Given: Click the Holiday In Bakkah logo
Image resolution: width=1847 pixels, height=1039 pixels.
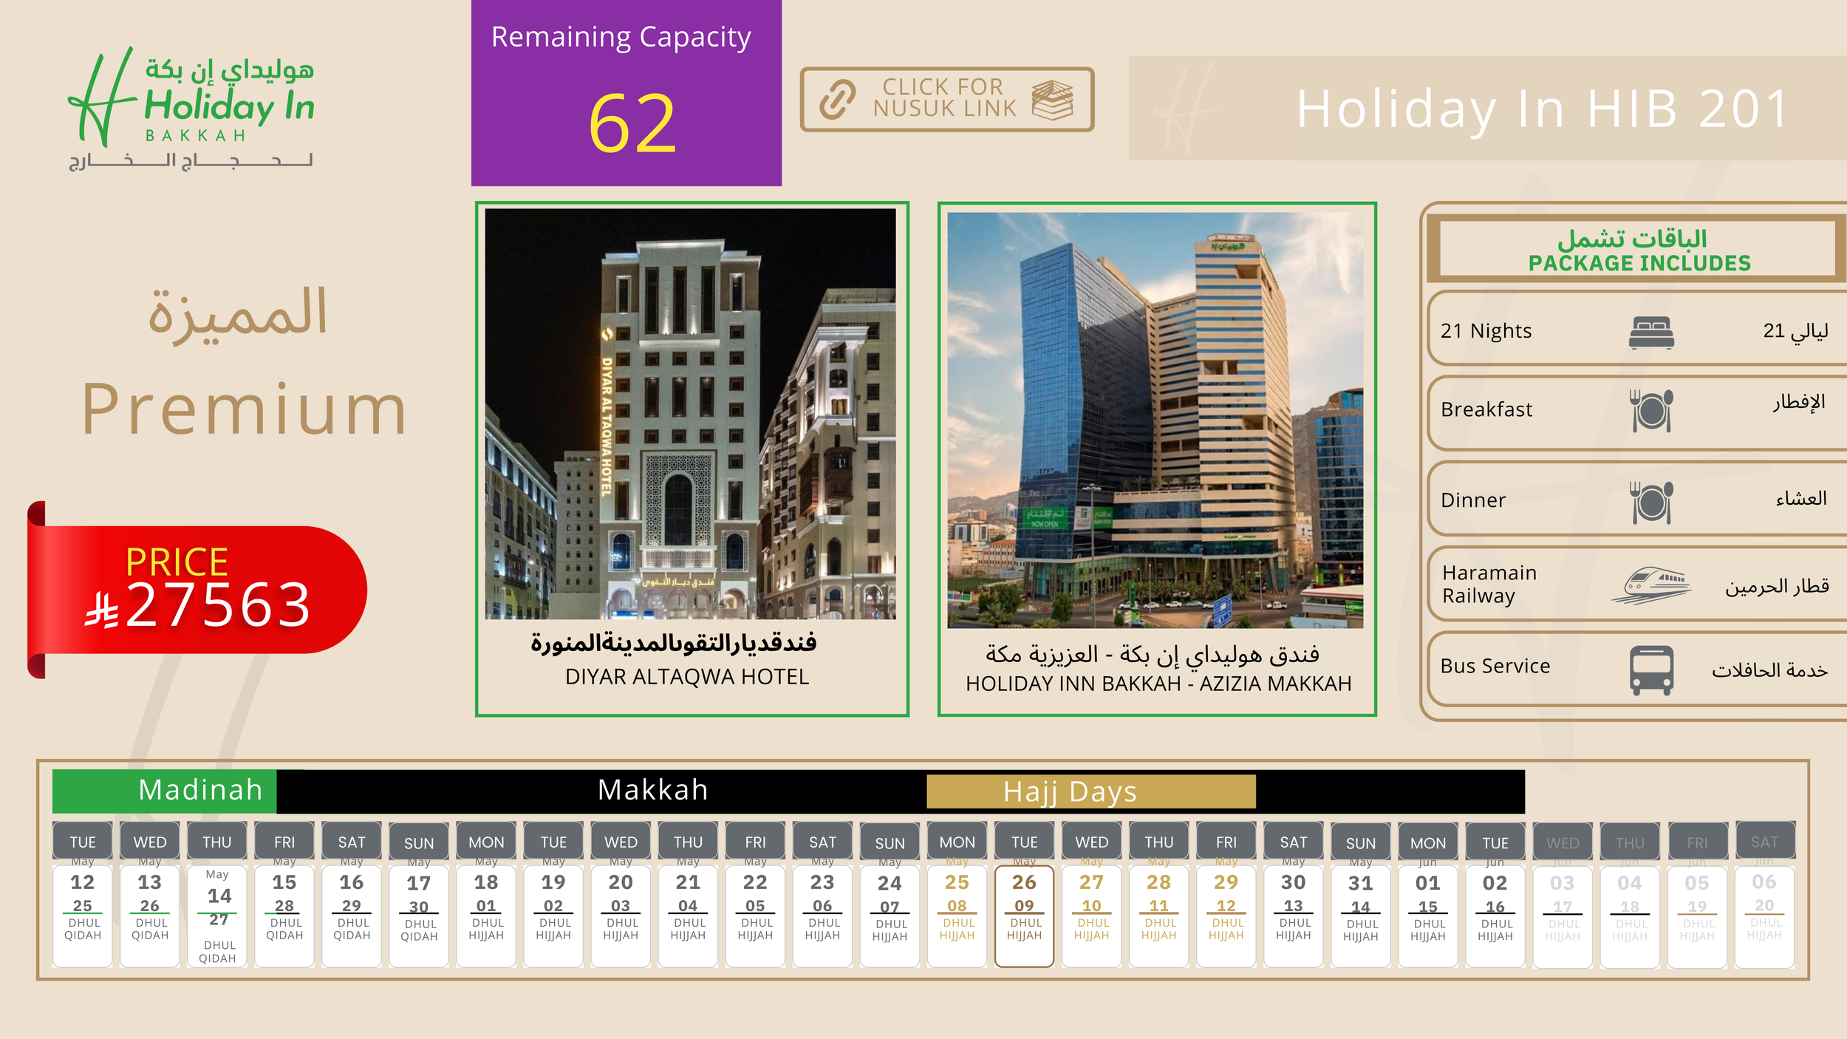Looking at the screenshot, I should pyautogui.click(x=192, y=107).
